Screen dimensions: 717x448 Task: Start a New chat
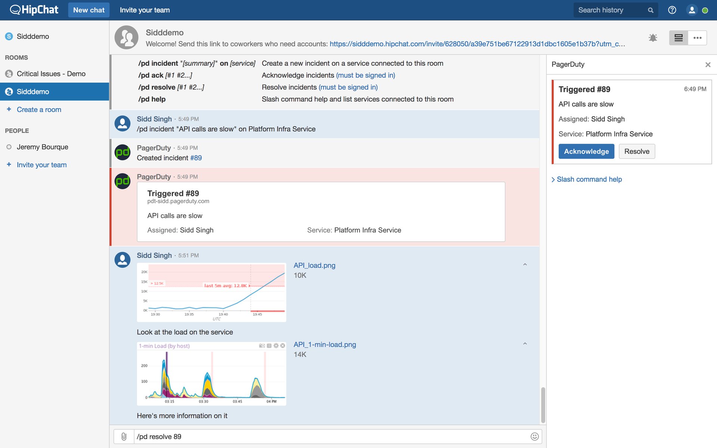tap(89, 10)
